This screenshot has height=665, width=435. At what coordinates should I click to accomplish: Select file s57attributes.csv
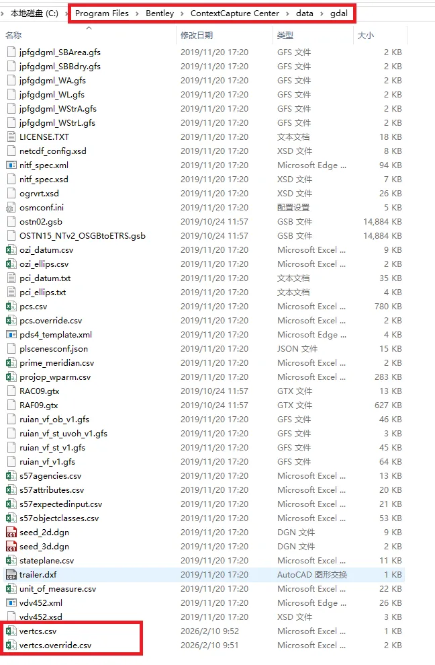point(52,490)
